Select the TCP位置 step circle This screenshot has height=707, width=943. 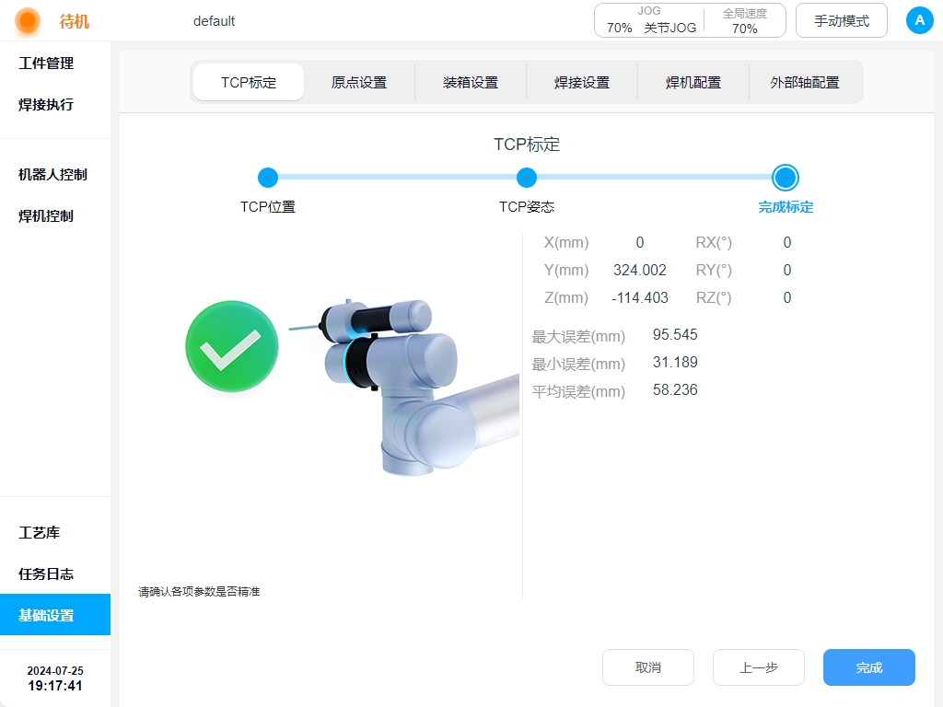click(x=268, y=178)
